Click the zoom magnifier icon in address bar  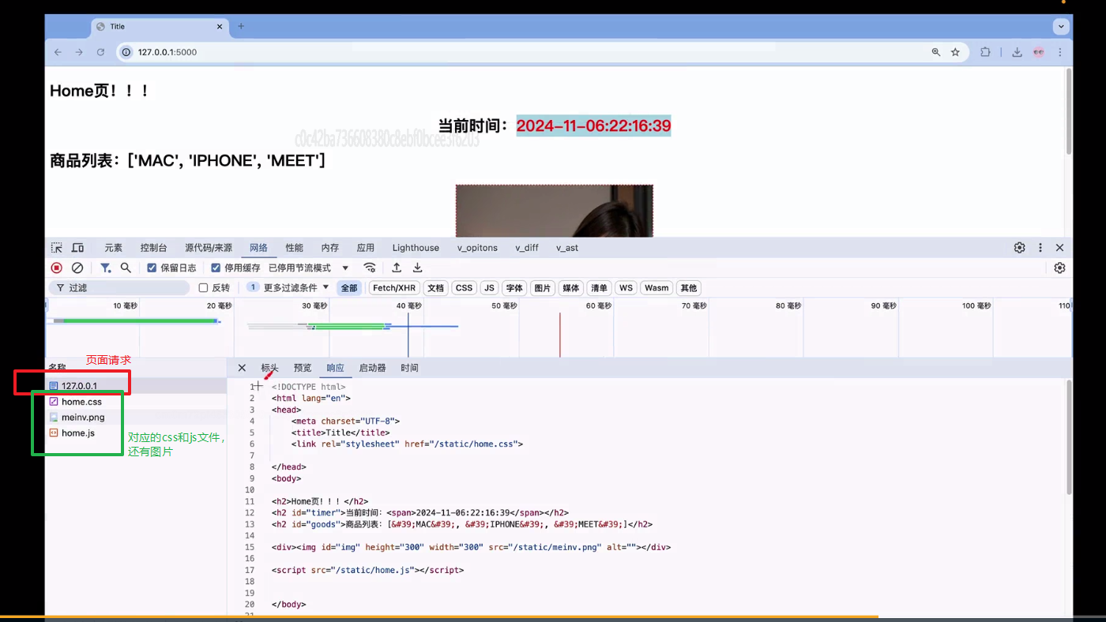[936, 52]
